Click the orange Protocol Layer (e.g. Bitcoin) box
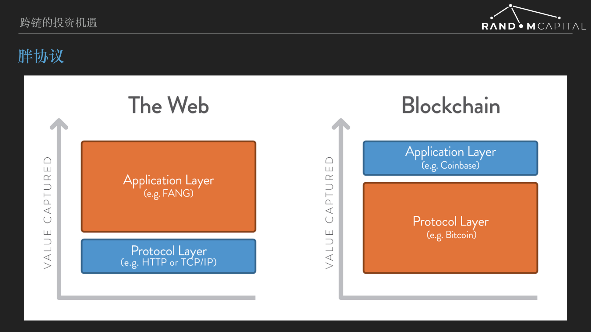Image resolution: width=591 pixels, height=332 pixels. point(450,228)
